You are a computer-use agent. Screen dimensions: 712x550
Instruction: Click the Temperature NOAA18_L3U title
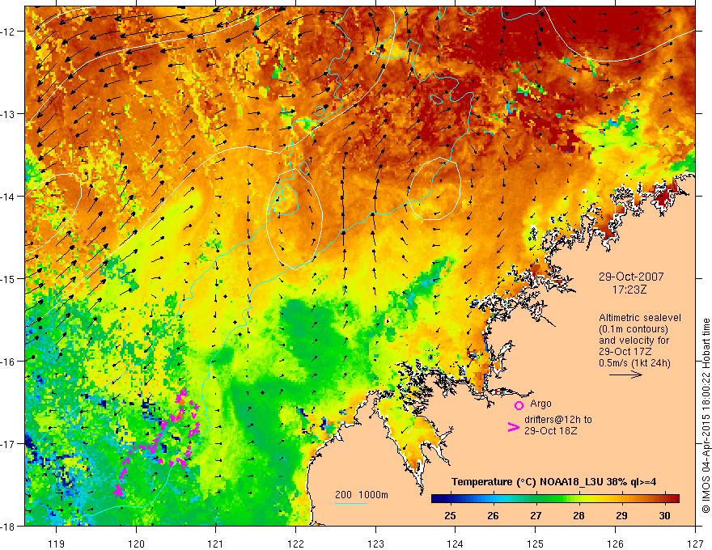click(554, 482)
